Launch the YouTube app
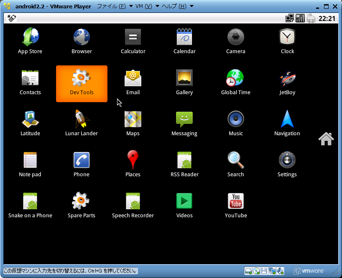This screenshot has height=278, width=342. tap(236, 206)
